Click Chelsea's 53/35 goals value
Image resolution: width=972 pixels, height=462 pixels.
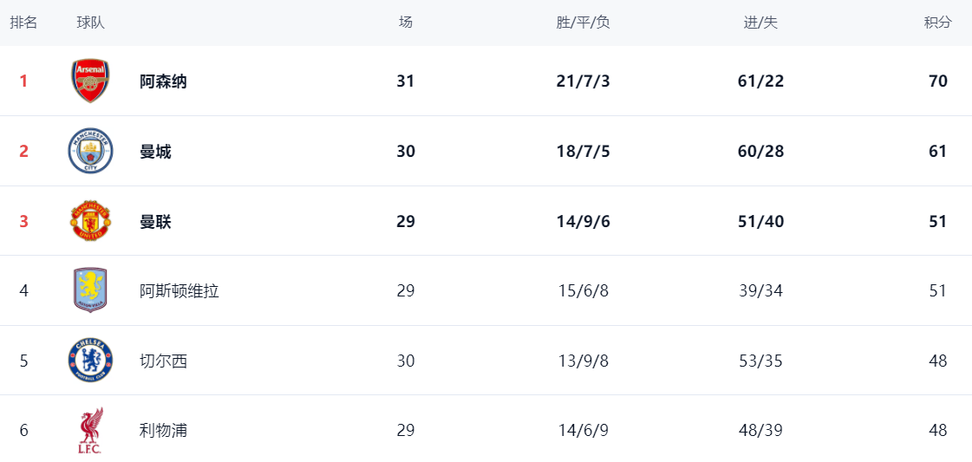tap(760, 361)
